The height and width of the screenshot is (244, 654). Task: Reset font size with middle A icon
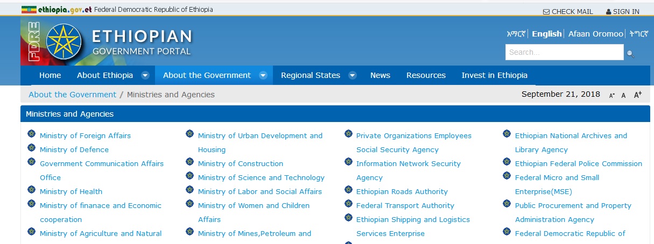click(624, 95)
